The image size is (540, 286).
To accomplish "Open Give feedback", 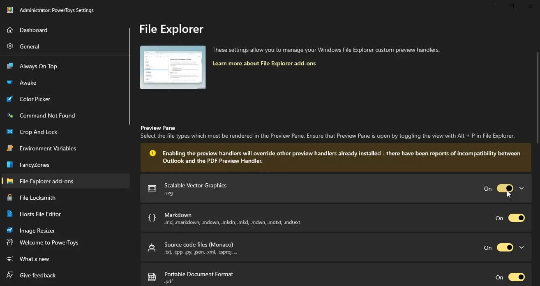I will pos(66,275).
